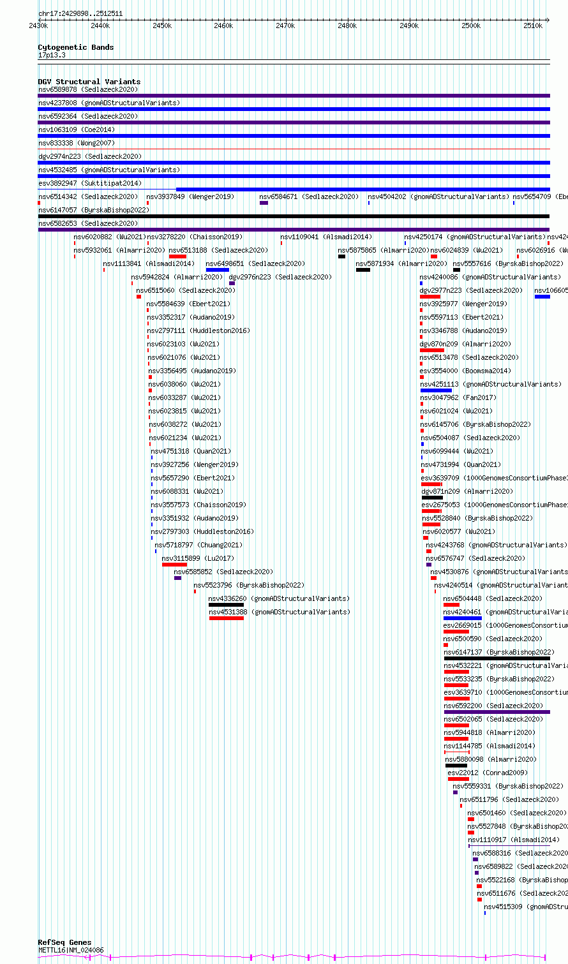This screenshot has height=964, width=568.
Task: Select esv3554000 (Boomsma2014) label
Action: tap(466, 371)
